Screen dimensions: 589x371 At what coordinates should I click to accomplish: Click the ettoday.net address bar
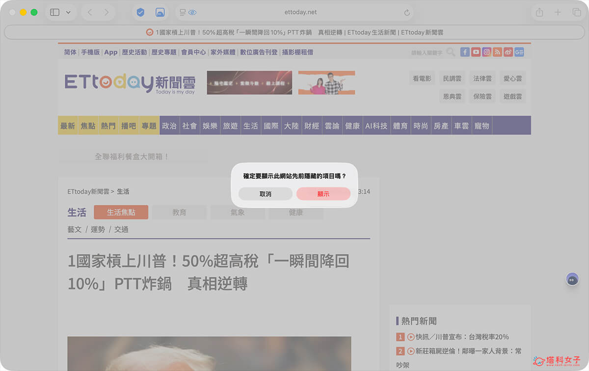[300, 12]
